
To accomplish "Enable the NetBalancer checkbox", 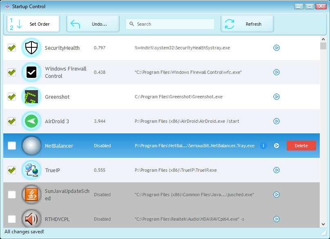I will pyautogui.click(x=12, y=146).
